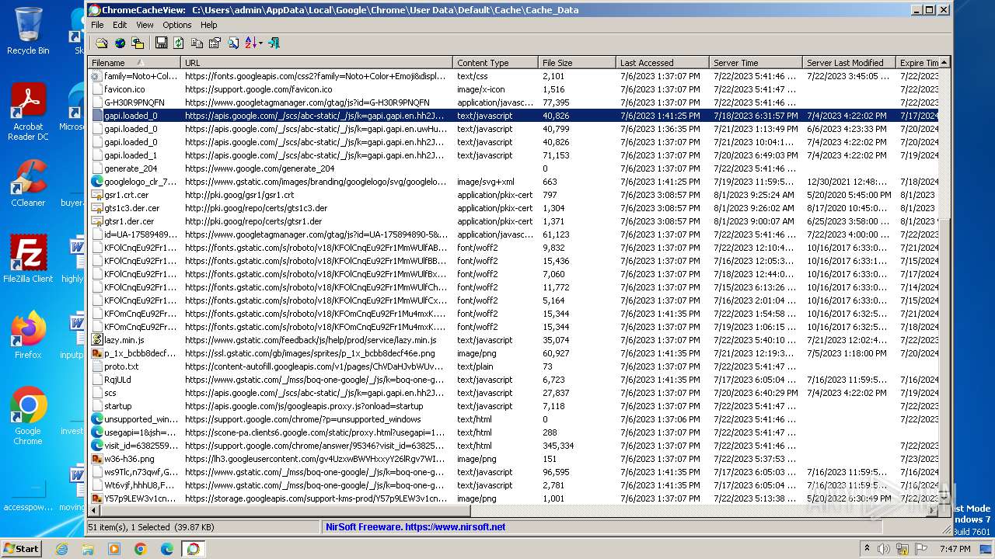995x559 pixels.
Task: Open Firefox desktop icon
Action: pos(28,335)
